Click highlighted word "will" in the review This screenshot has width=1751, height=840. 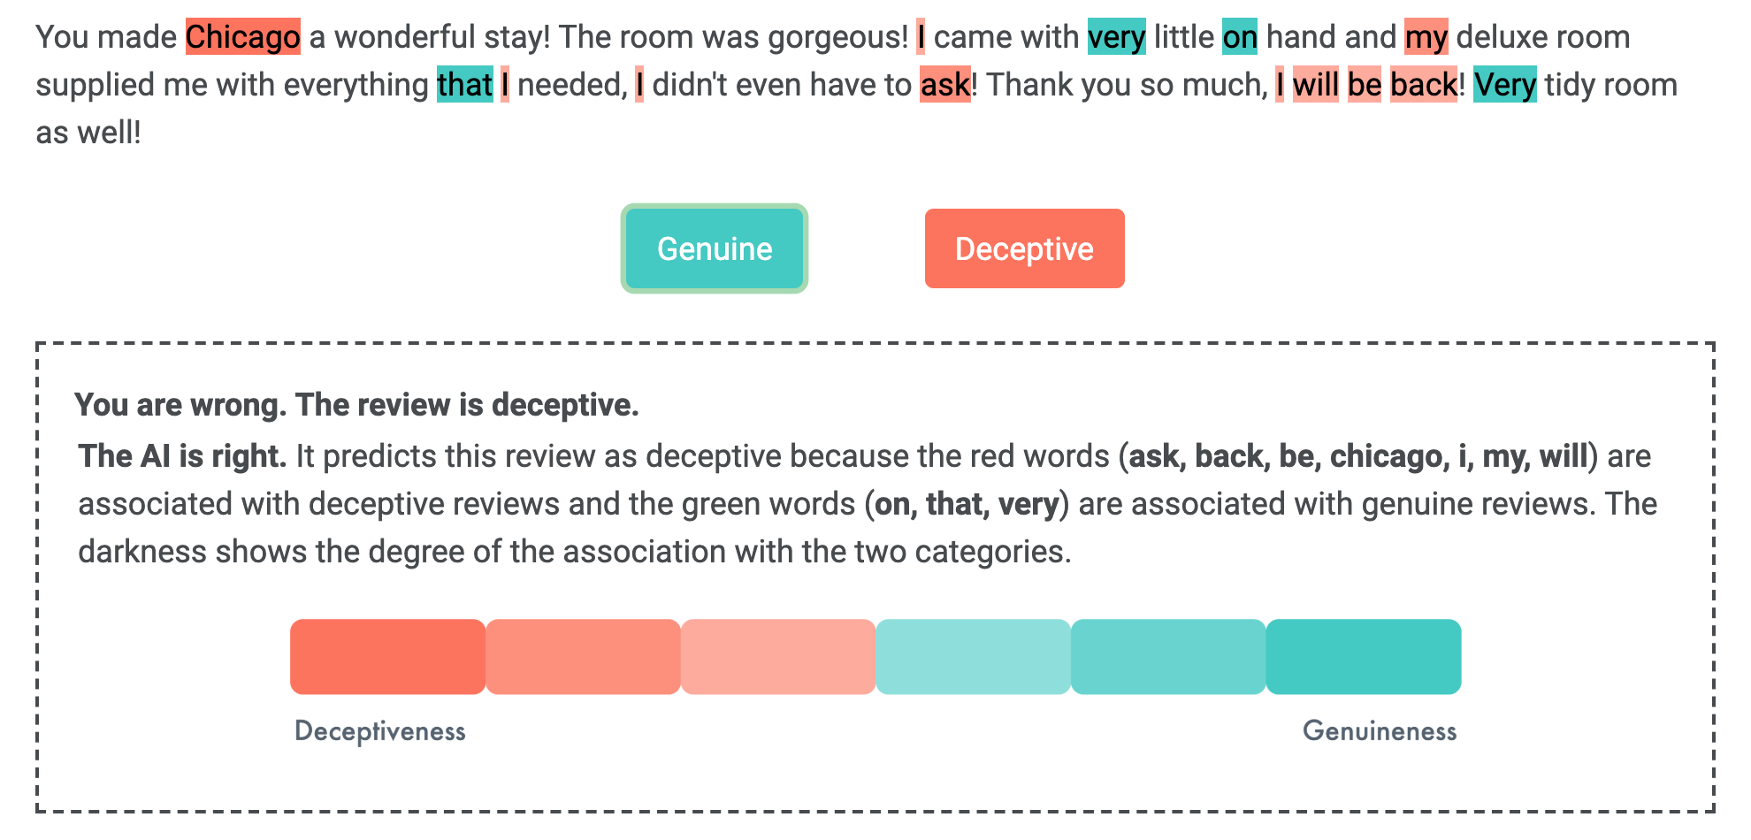(1315, 85)
